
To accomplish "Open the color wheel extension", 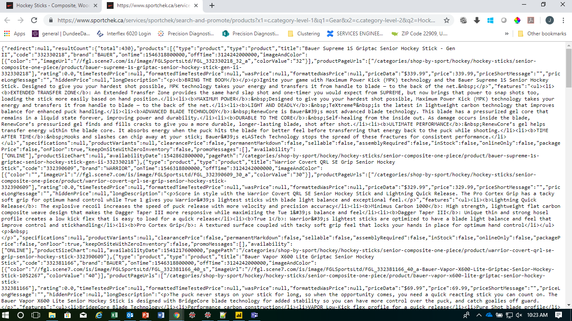I will click(x=517, y=20).
